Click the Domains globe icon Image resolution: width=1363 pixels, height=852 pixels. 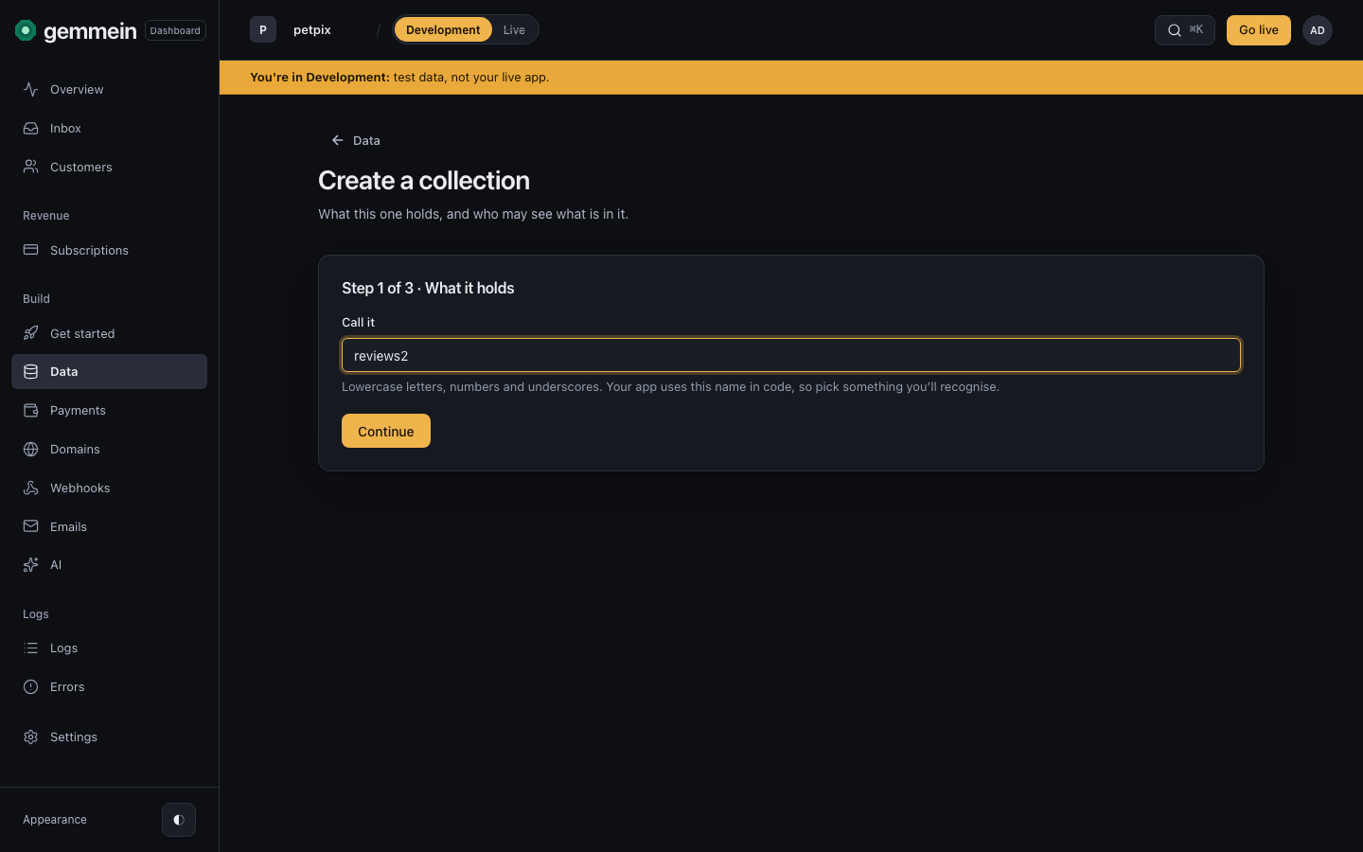point(31,449)
